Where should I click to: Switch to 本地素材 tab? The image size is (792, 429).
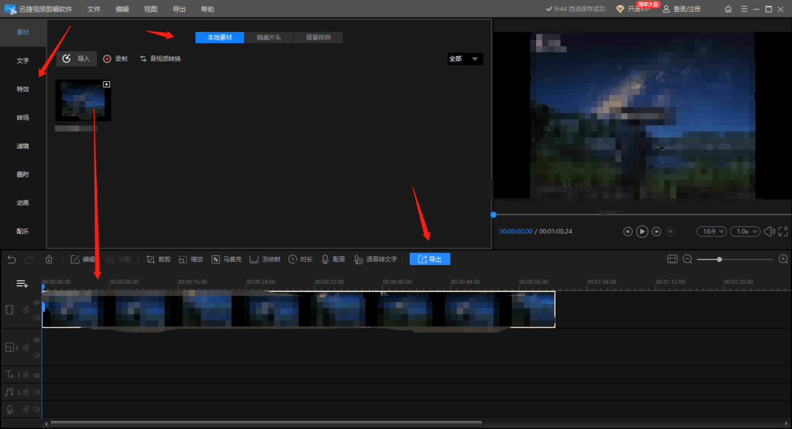[220, 38]
